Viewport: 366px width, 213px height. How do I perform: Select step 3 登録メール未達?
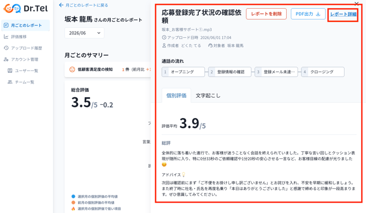(276, 72)
